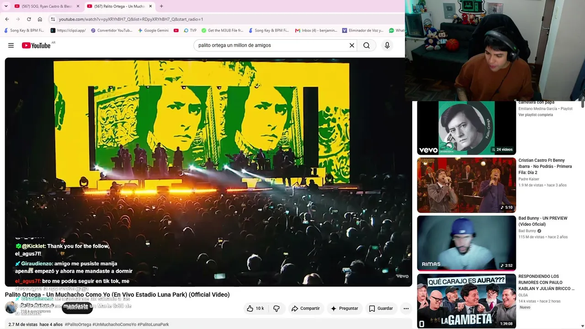Open the Vevo playlist thumbnail with 24 videos
This screenshot has height=329, width=585.
click(467, 128)
